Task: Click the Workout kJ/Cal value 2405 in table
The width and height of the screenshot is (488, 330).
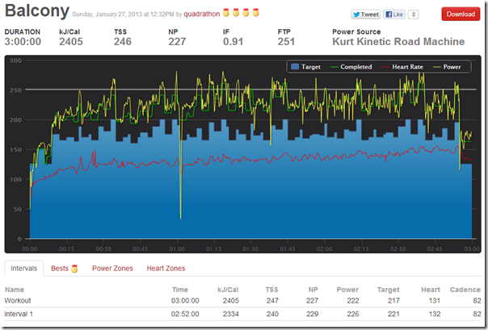Action: [230, 301]
